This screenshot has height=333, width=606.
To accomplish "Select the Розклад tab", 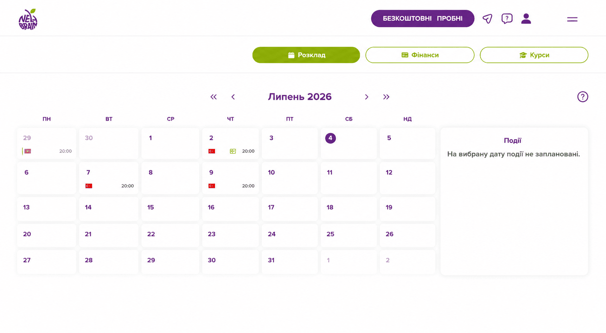I will [x=306, y=55].
